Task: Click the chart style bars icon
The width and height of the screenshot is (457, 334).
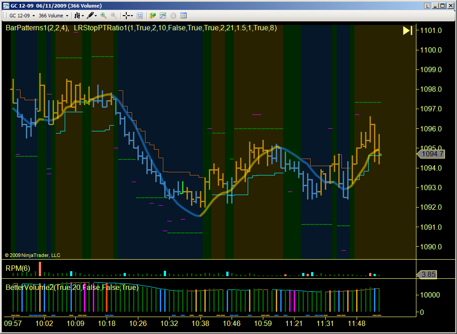Action: click(77, 16)
